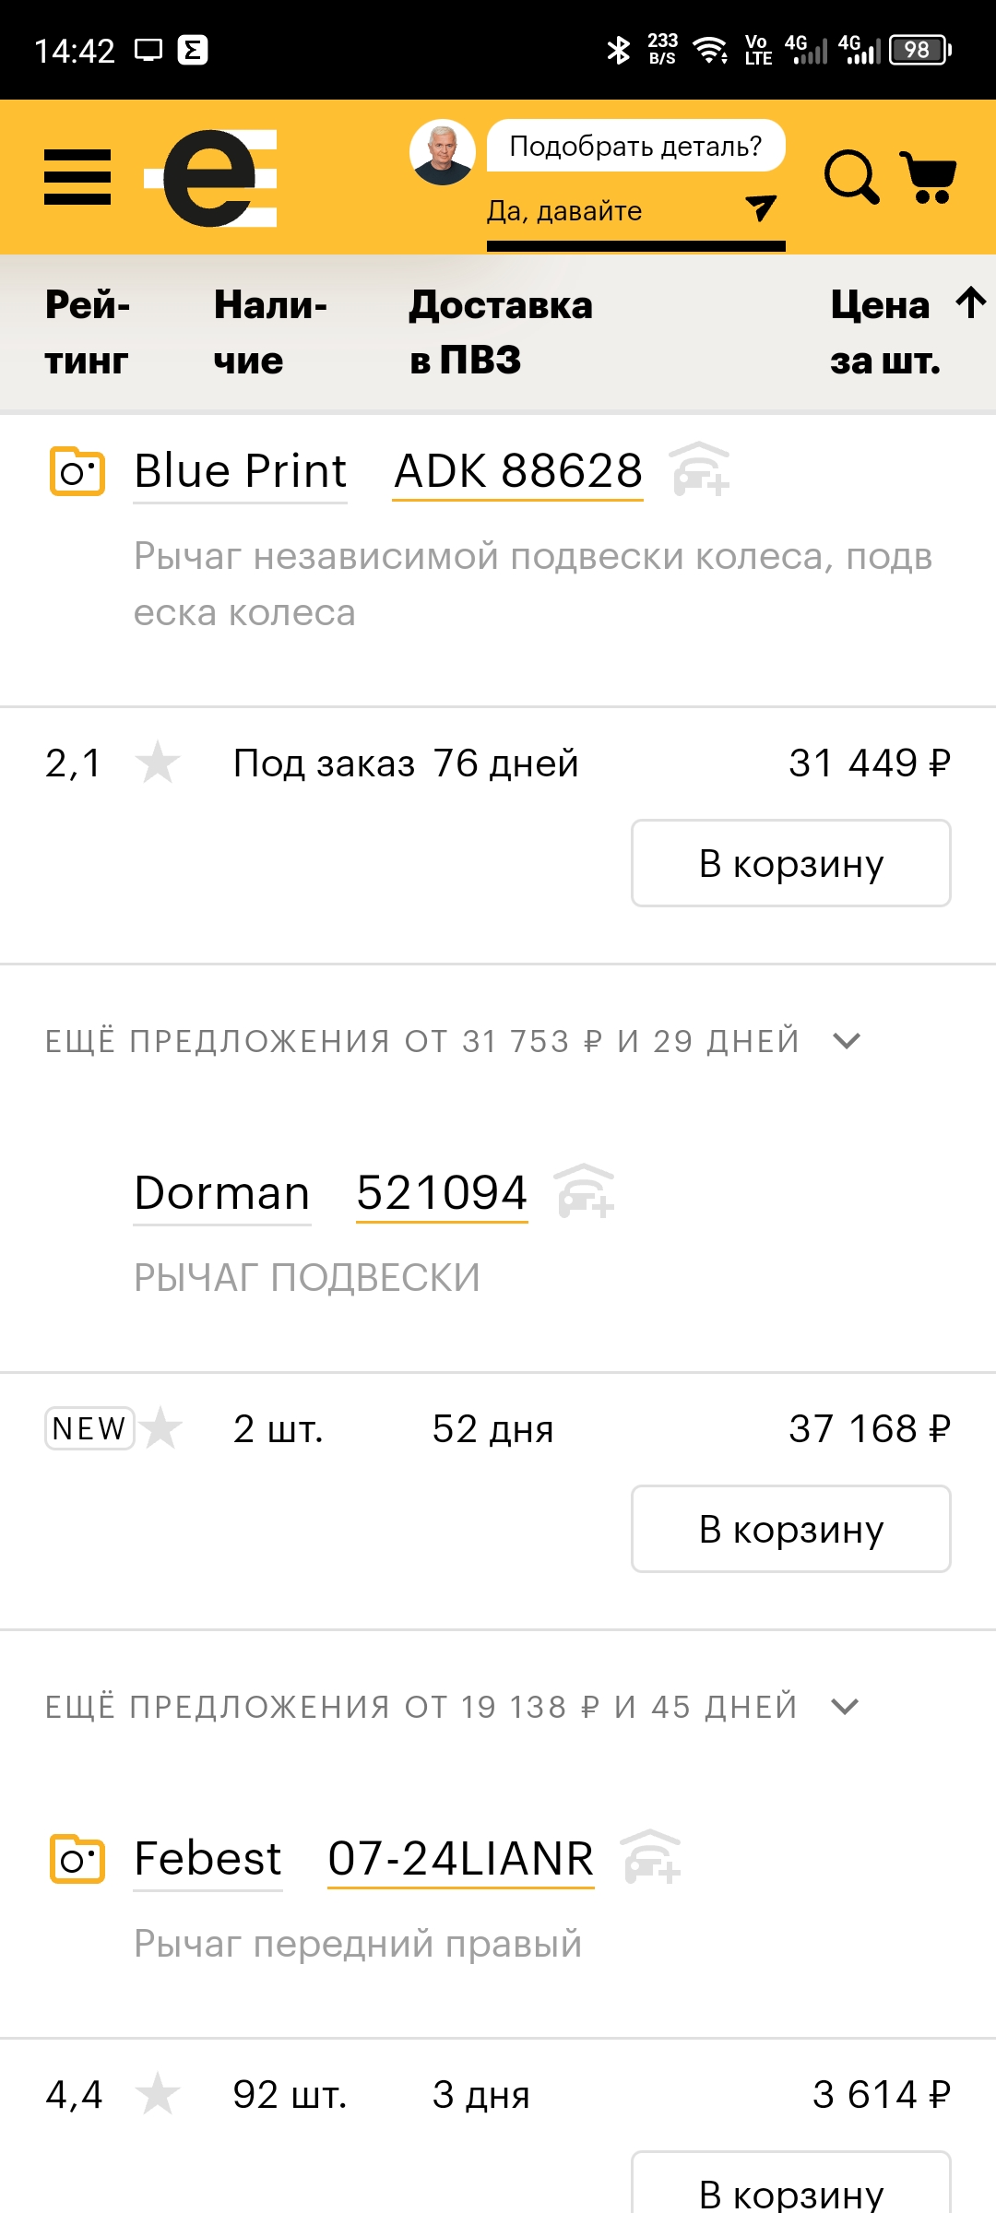Send the 'Да, давайте' reply arrow
The image size is (996, 2213).
[760, 208]
